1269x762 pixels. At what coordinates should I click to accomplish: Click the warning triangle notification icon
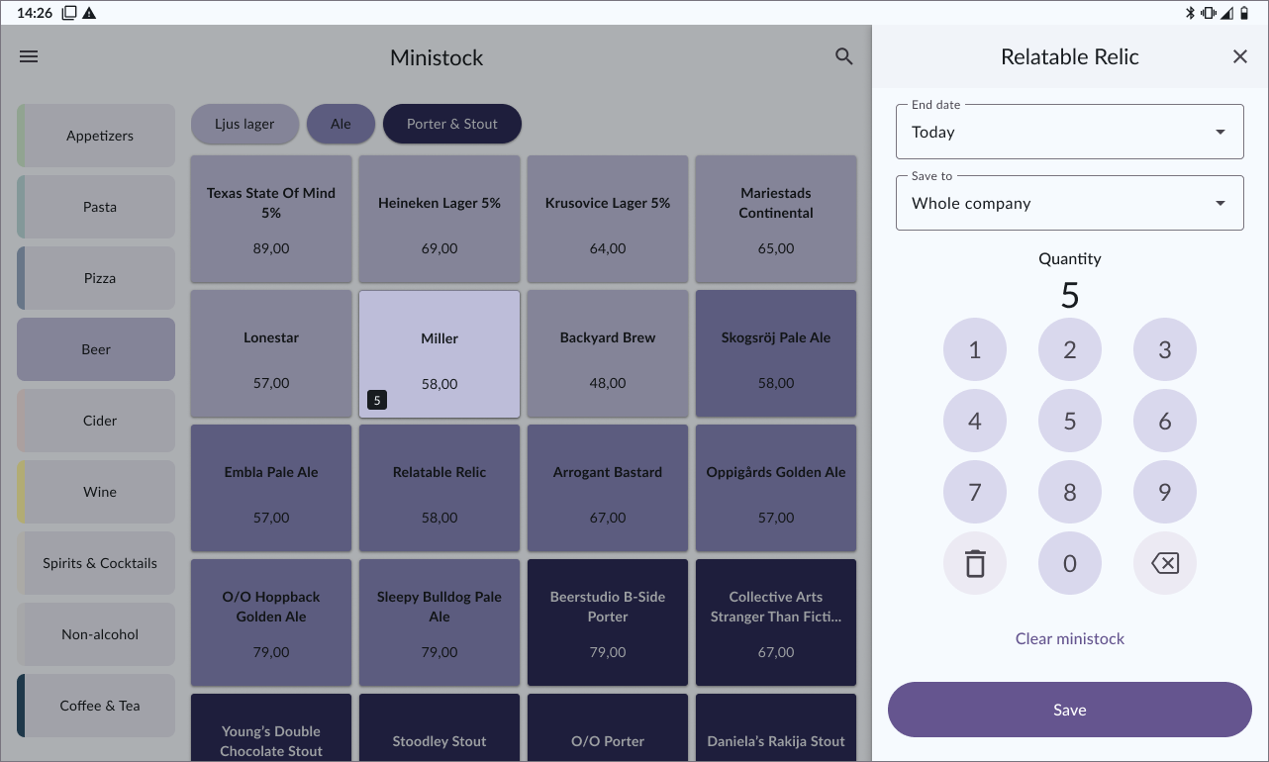click(89, 13)
